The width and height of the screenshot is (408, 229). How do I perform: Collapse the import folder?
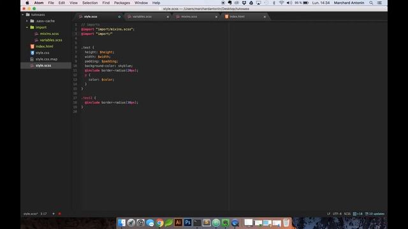(27, 27)
